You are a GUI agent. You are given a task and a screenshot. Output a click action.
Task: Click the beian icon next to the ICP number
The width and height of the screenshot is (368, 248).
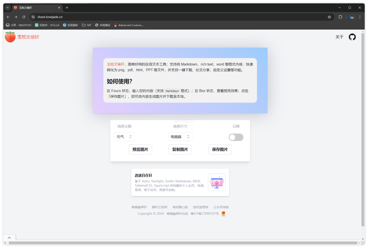pyautogui.click(x=223, y=213)
